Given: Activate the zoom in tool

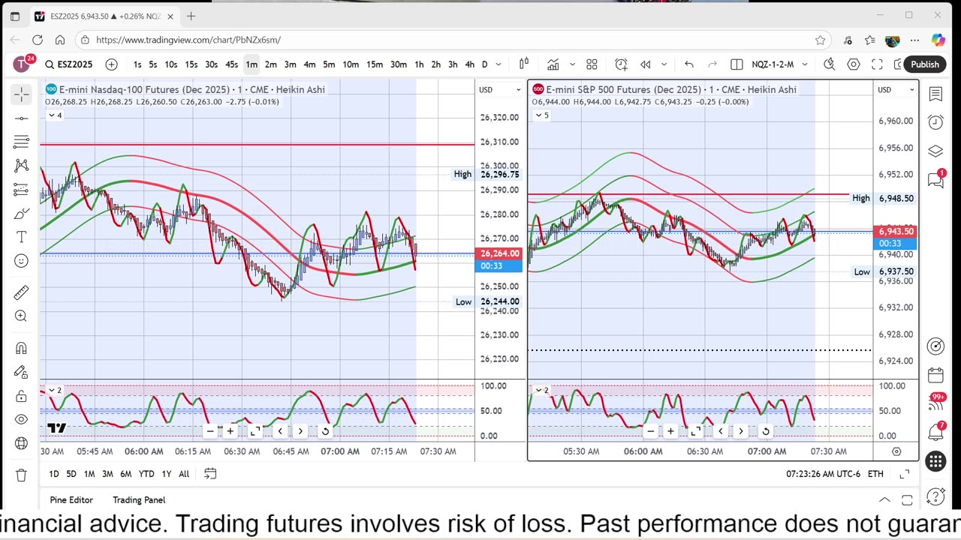Looking at the screenshot, I should tap(21, 316).
